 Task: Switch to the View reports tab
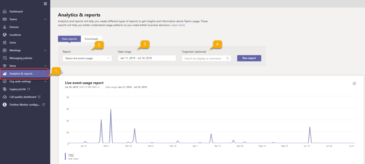coord(70,39)
